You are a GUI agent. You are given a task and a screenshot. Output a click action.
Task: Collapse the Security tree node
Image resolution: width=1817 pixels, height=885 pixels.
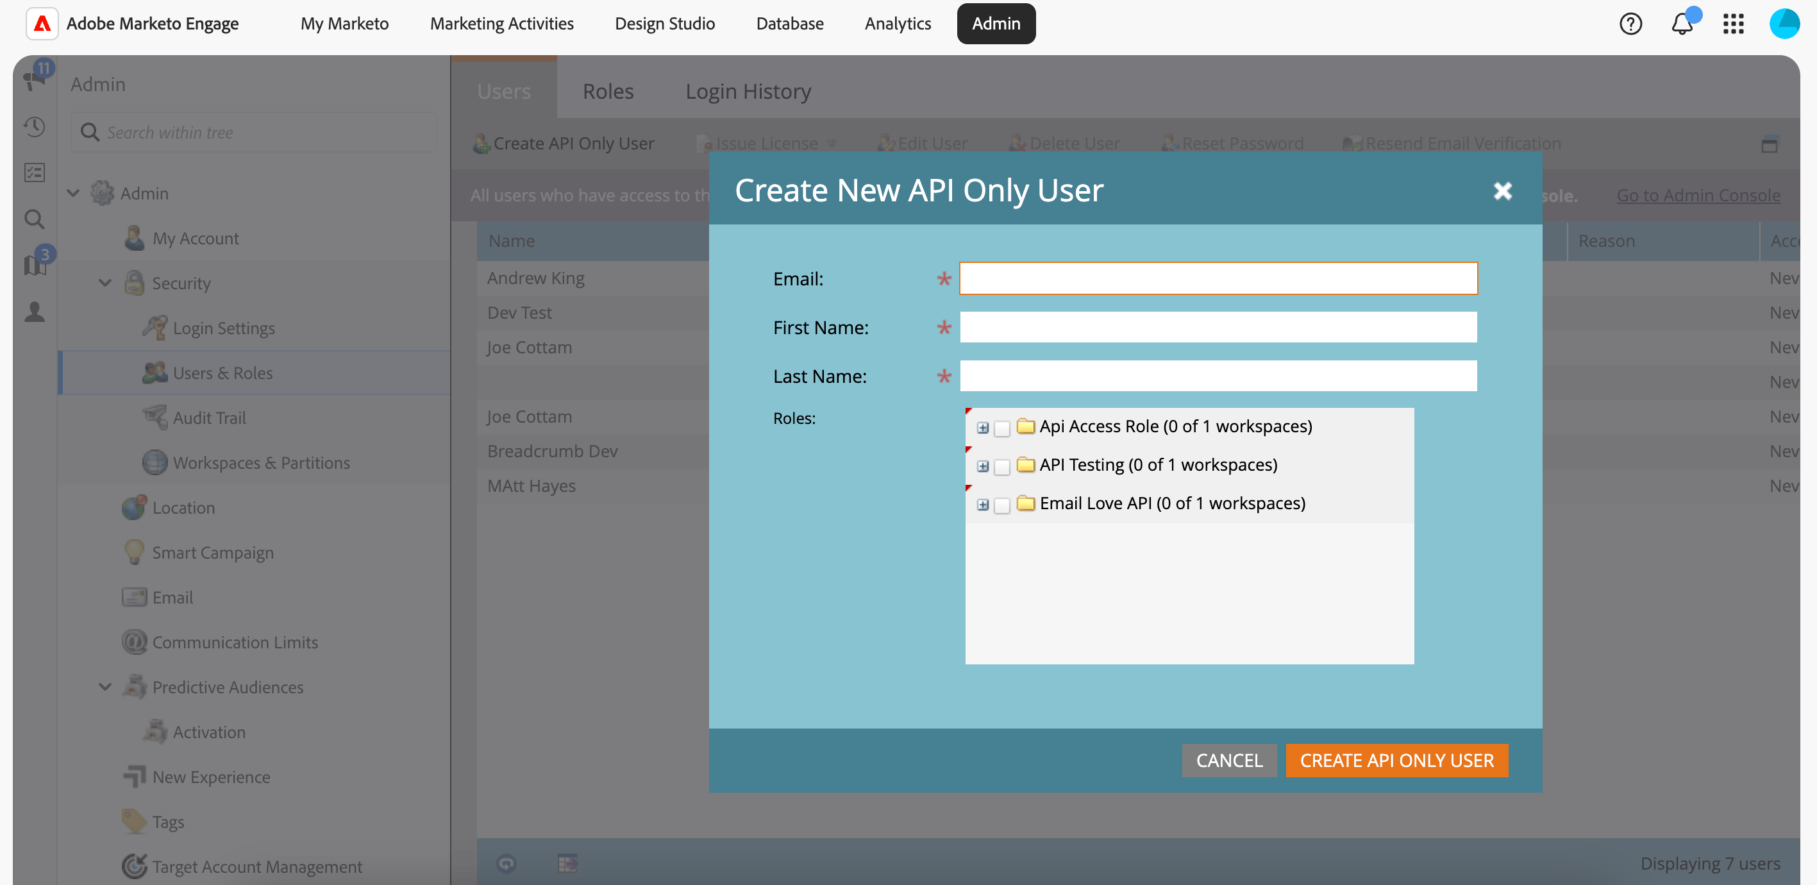[x=105, y=283]
